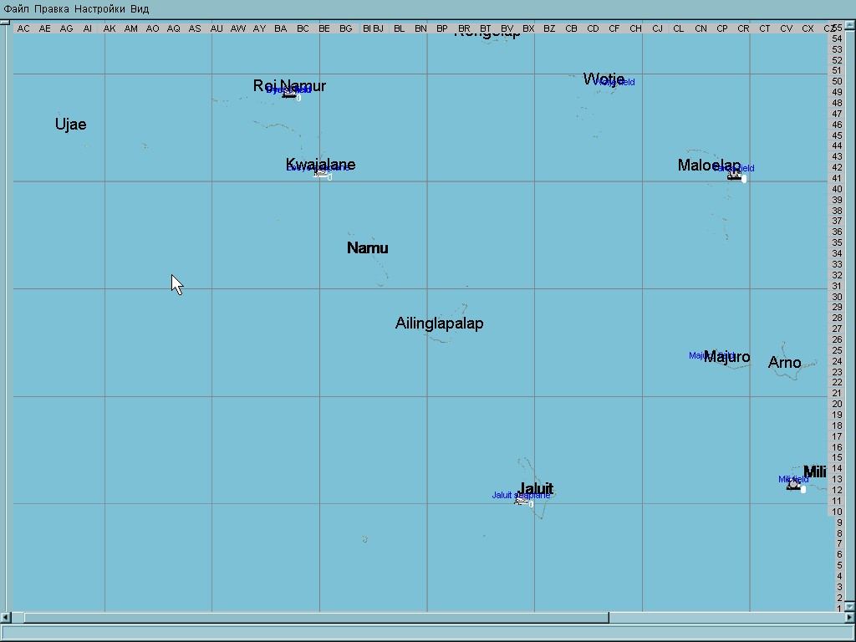
Task: Click column header AC
Action: 23,28
